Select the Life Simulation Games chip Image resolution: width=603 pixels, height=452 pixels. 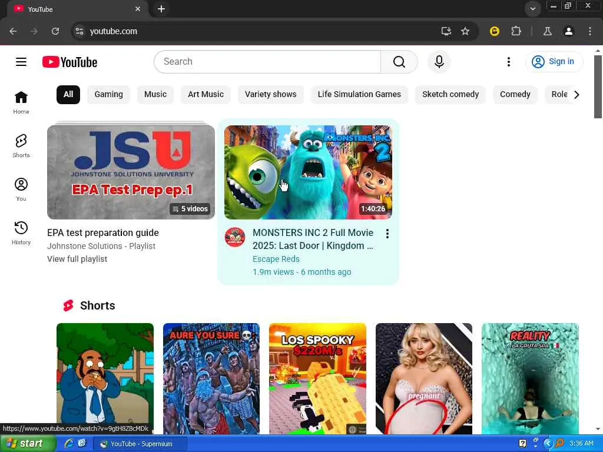click(359, 95)
